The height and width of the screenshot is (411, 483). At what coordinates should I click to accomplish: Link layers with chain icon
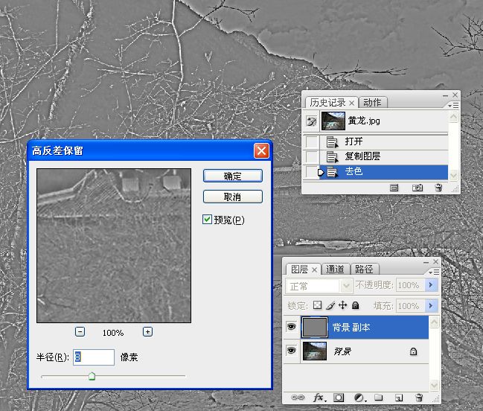(298, 398)
